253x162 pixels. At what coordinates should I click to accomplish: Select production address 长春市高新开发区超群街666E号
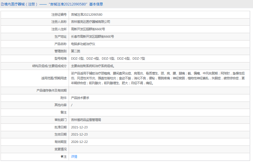(93, 37)
